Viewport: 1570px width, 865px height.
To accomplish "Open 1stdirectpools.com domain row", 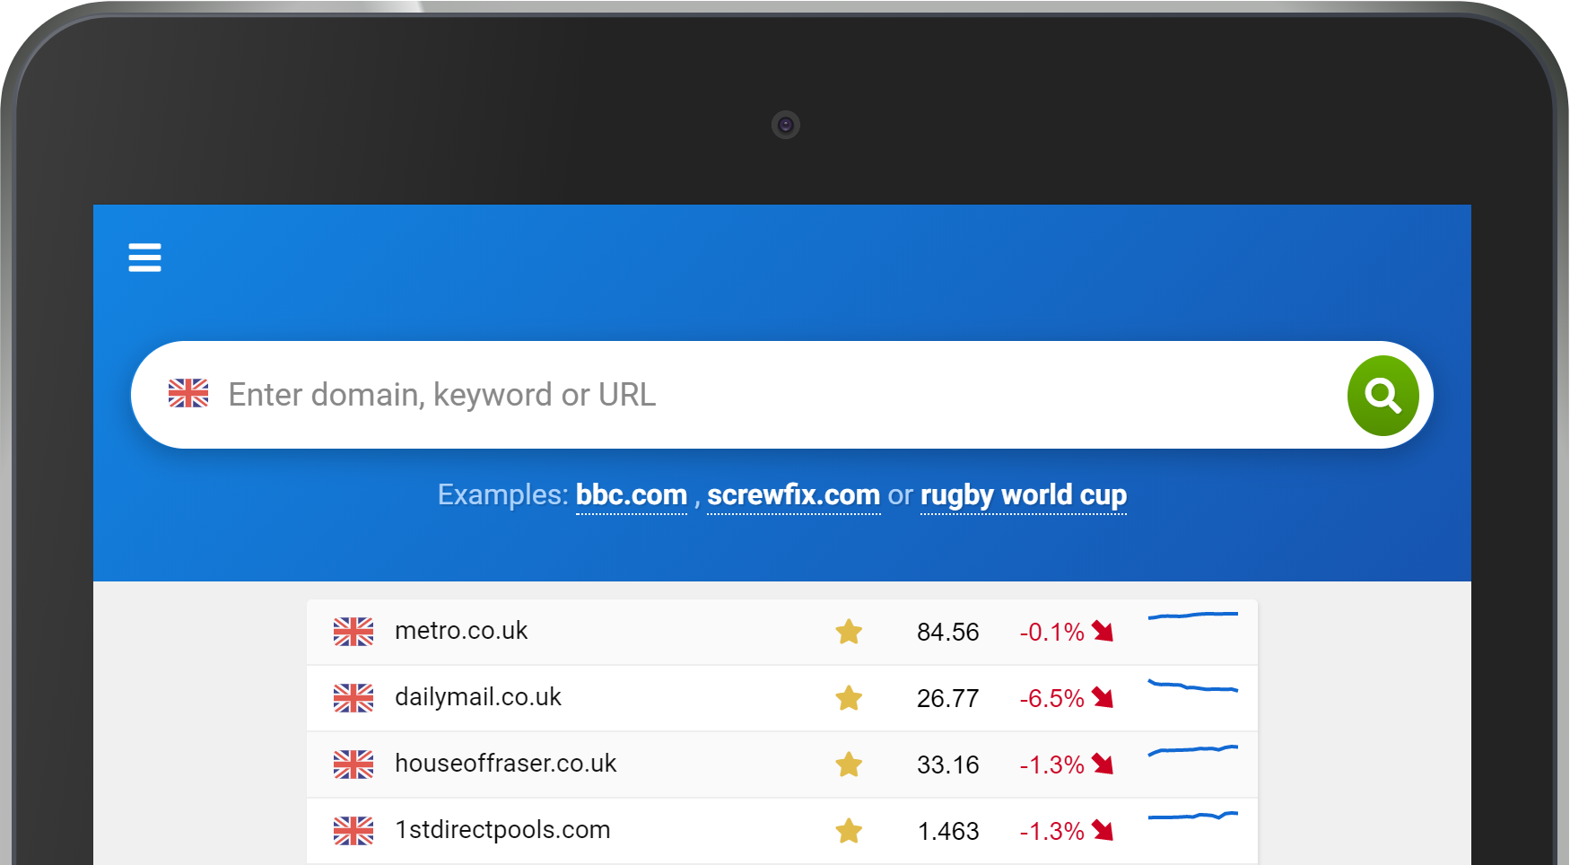I will pos(782,831).
